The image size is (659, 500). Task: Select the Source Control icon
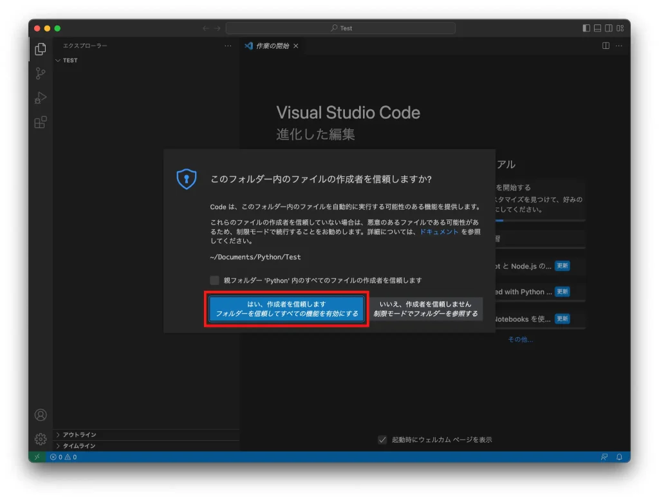(40, 73)
